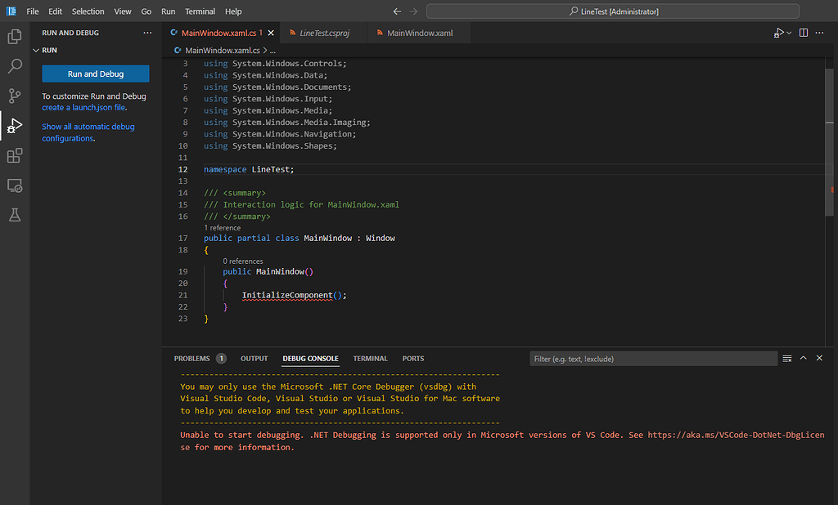
Task: Split the editor with the split icon
Action: tap(803, 30)
